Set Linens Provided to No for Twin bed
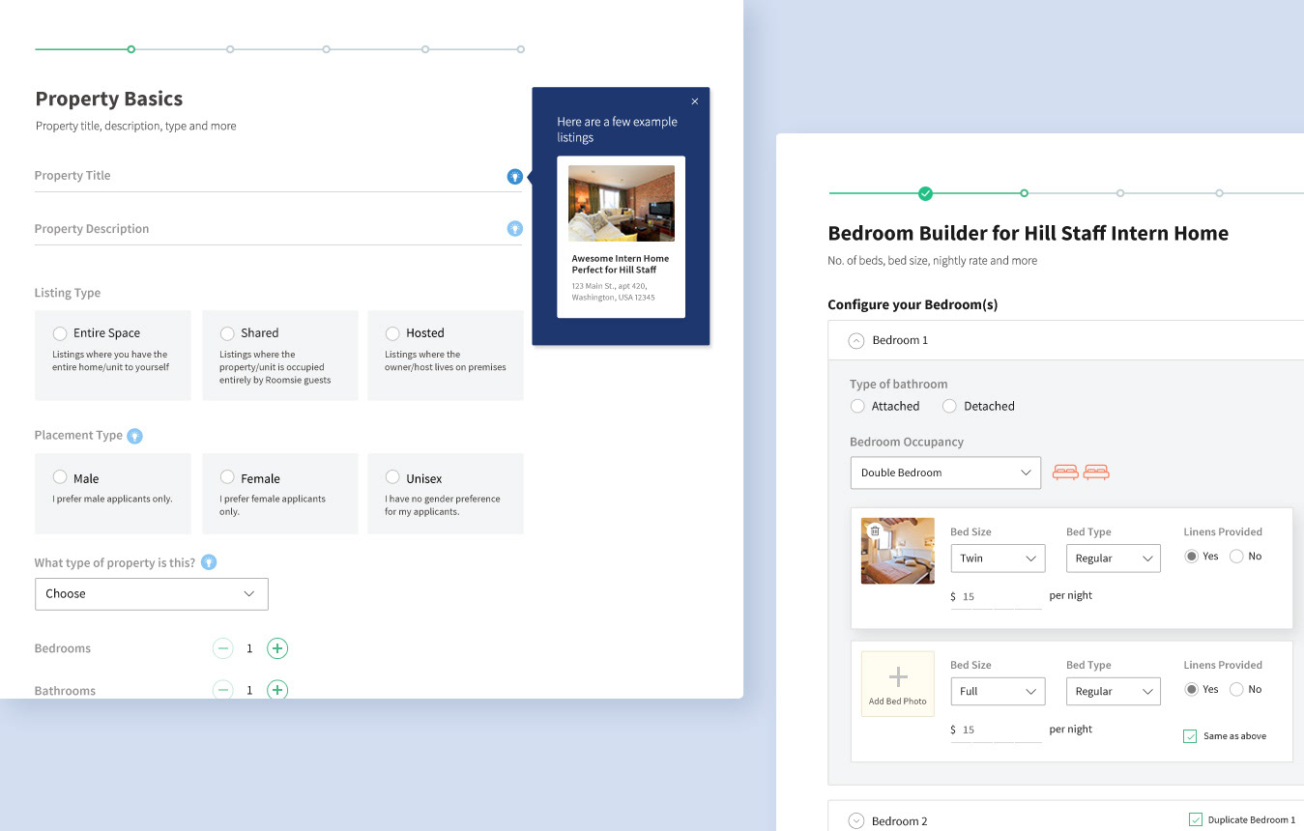This screenshot has height=831, width=1304. 1236,557
